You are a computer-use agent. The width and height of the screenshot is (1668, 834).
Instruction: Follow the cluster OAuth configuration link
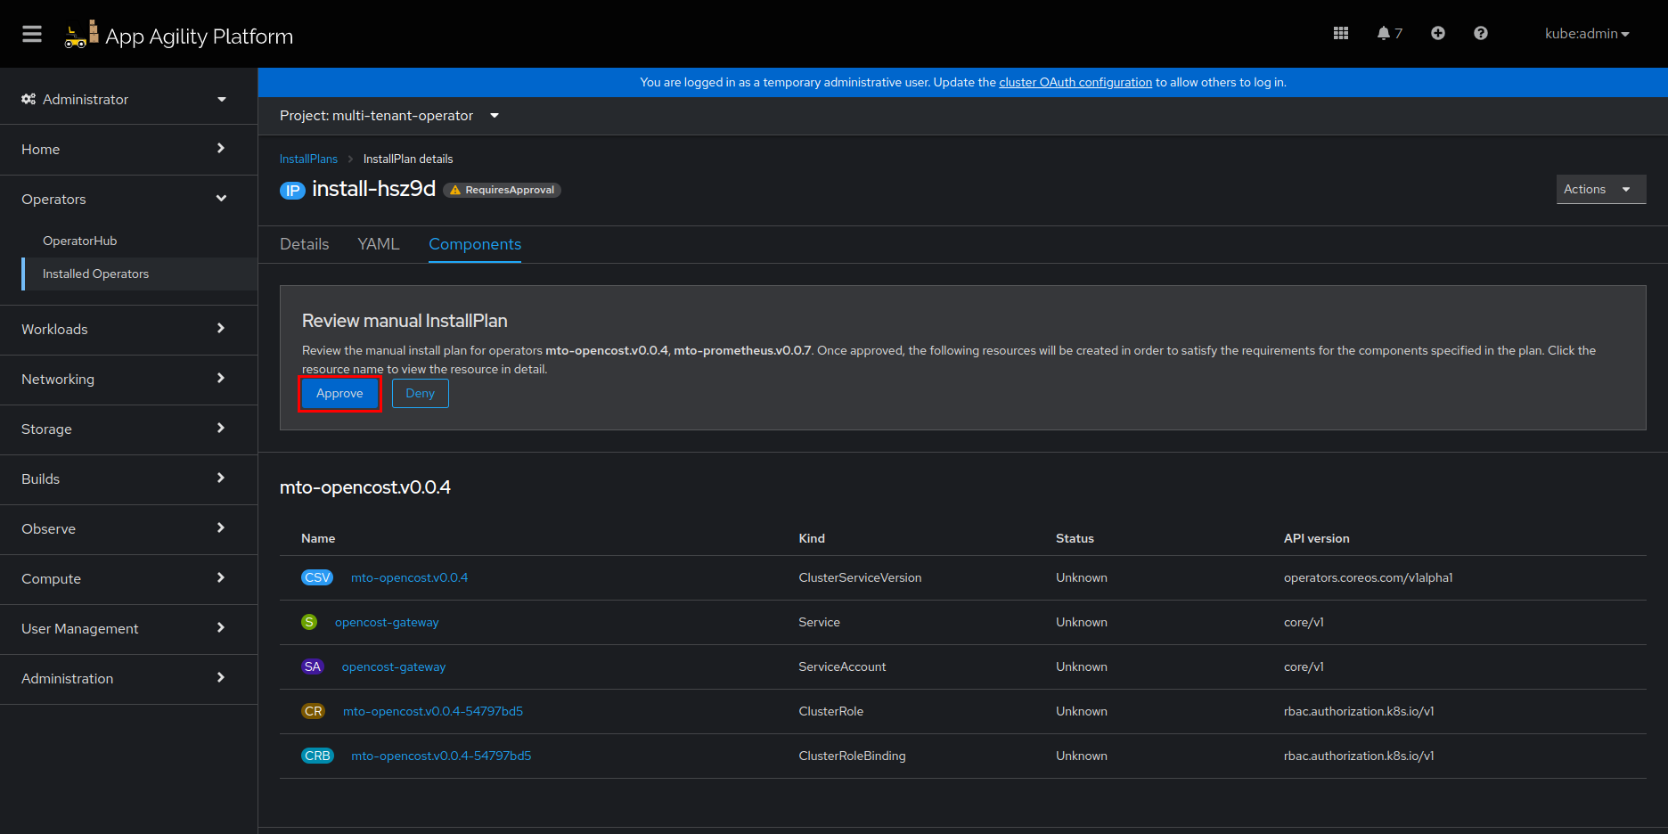coord(1075,82)
